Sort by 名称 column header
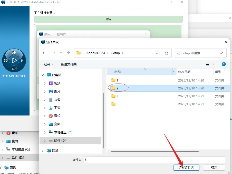This screenshot has height=174, width=232. coord(118,72)
